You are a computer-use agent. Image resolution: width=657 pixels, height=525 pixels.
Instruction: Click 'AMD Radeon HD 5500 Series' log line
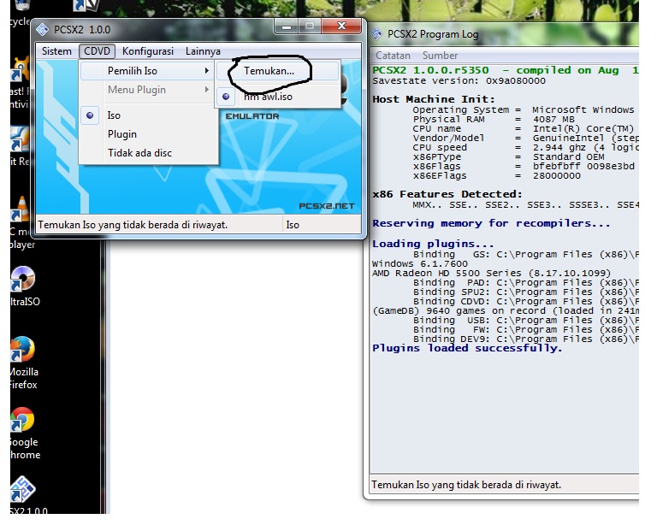[492, 274]
